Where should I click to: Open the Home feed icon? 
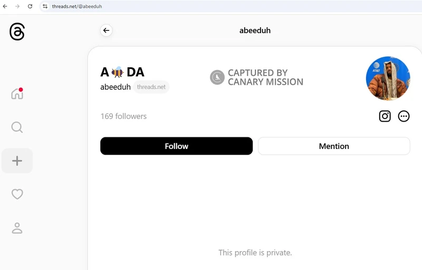tap(17, 94)
